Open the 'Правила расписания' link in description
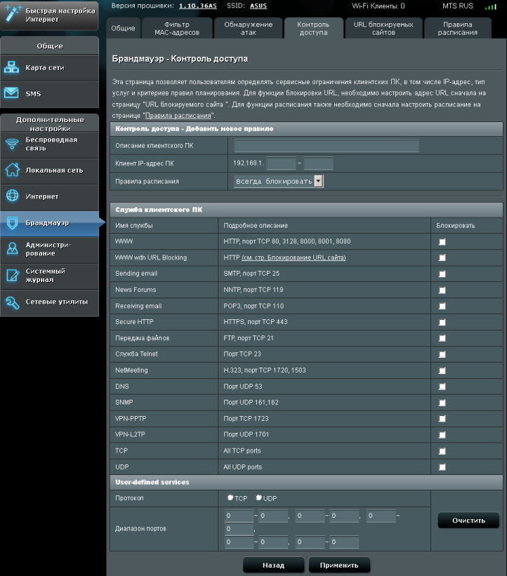 (178, 116)
